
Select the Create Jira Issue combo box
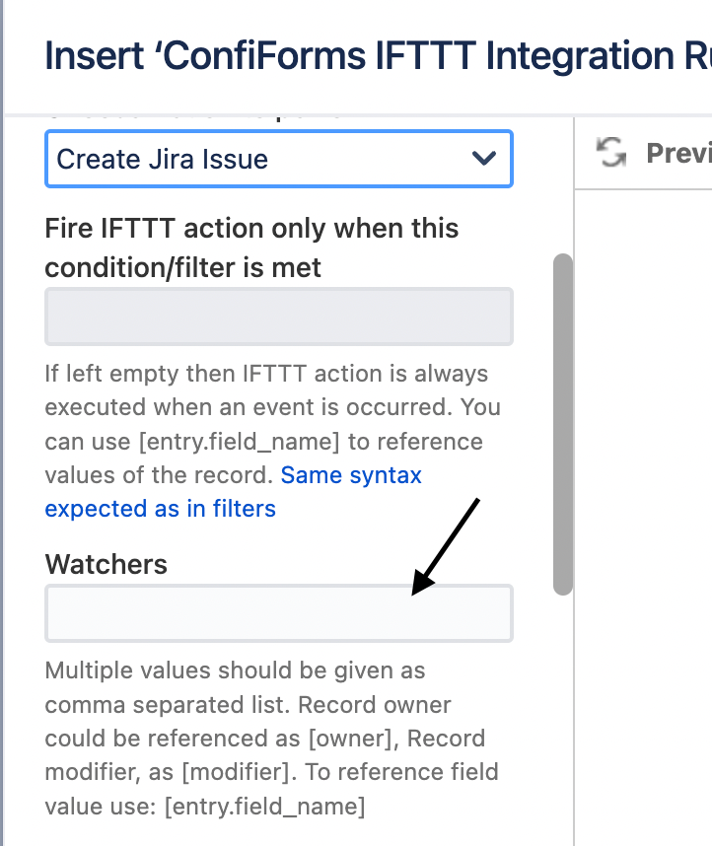[x=278, y=159]
